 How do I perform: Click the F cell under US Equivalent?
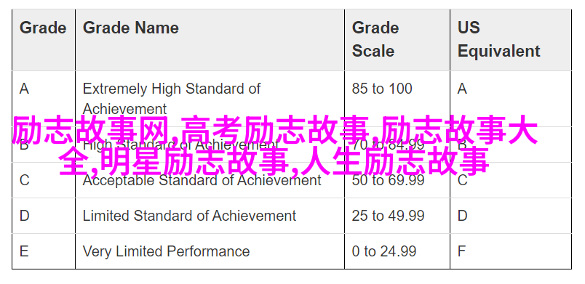click(x=511, y=251)
